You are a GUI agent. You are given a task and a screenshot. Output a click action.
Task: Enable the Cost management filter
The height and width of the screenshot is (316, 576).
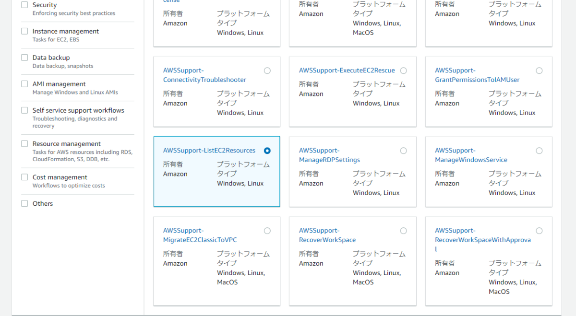[24, 176]
